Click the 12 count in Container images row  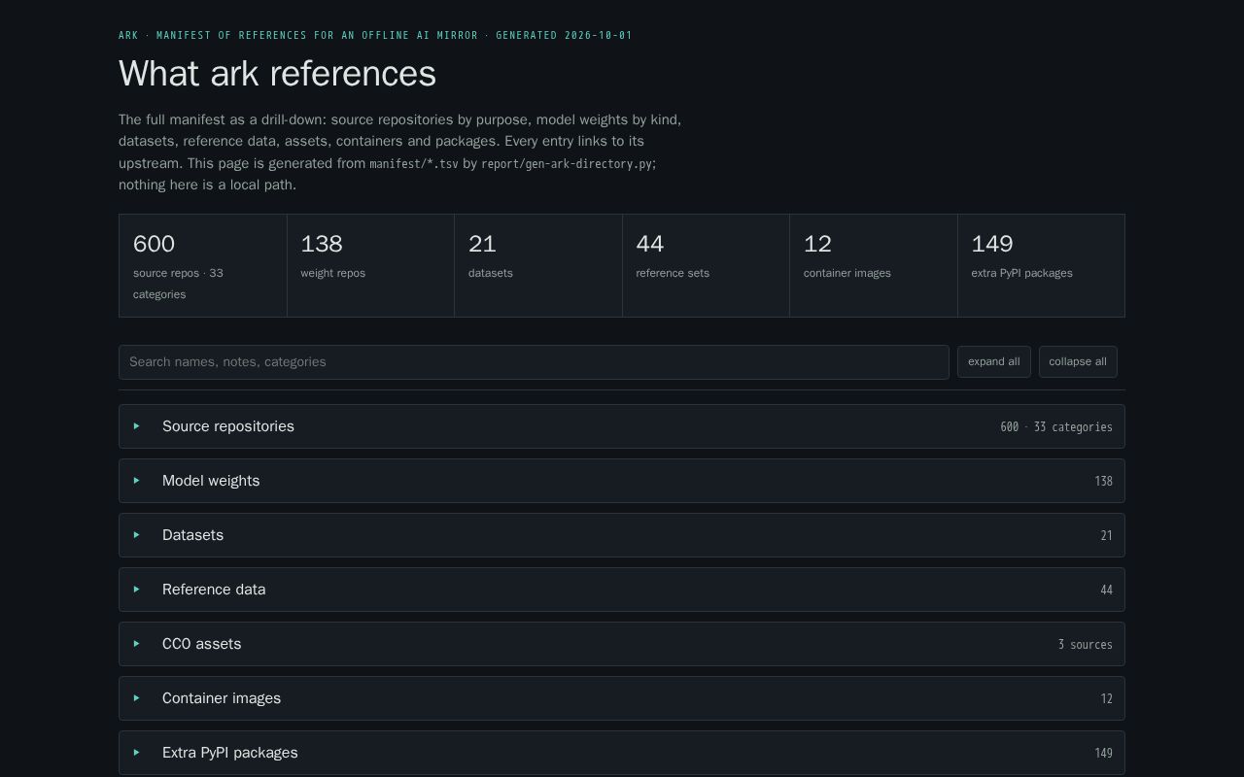[x=1106, y=699]
